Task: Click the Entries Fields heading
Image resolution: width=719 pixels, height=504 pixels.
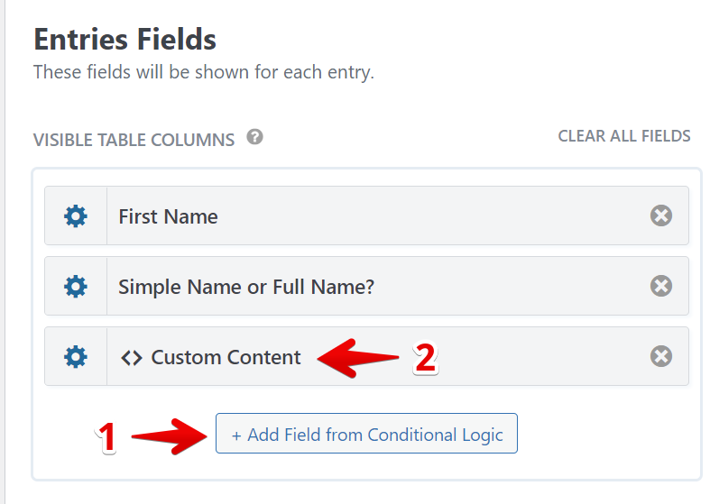Action: click(x=124, y=40)
